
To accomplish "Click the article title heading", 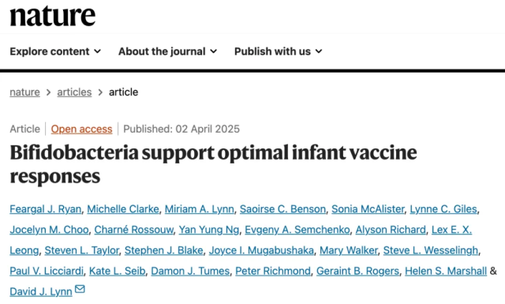I will (x=213, y=164).
